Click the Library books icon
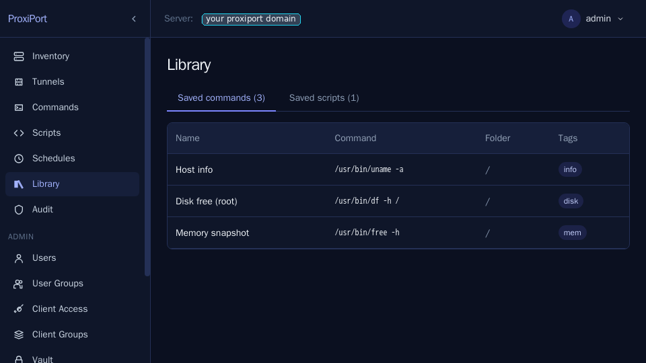 coord(19,184)
